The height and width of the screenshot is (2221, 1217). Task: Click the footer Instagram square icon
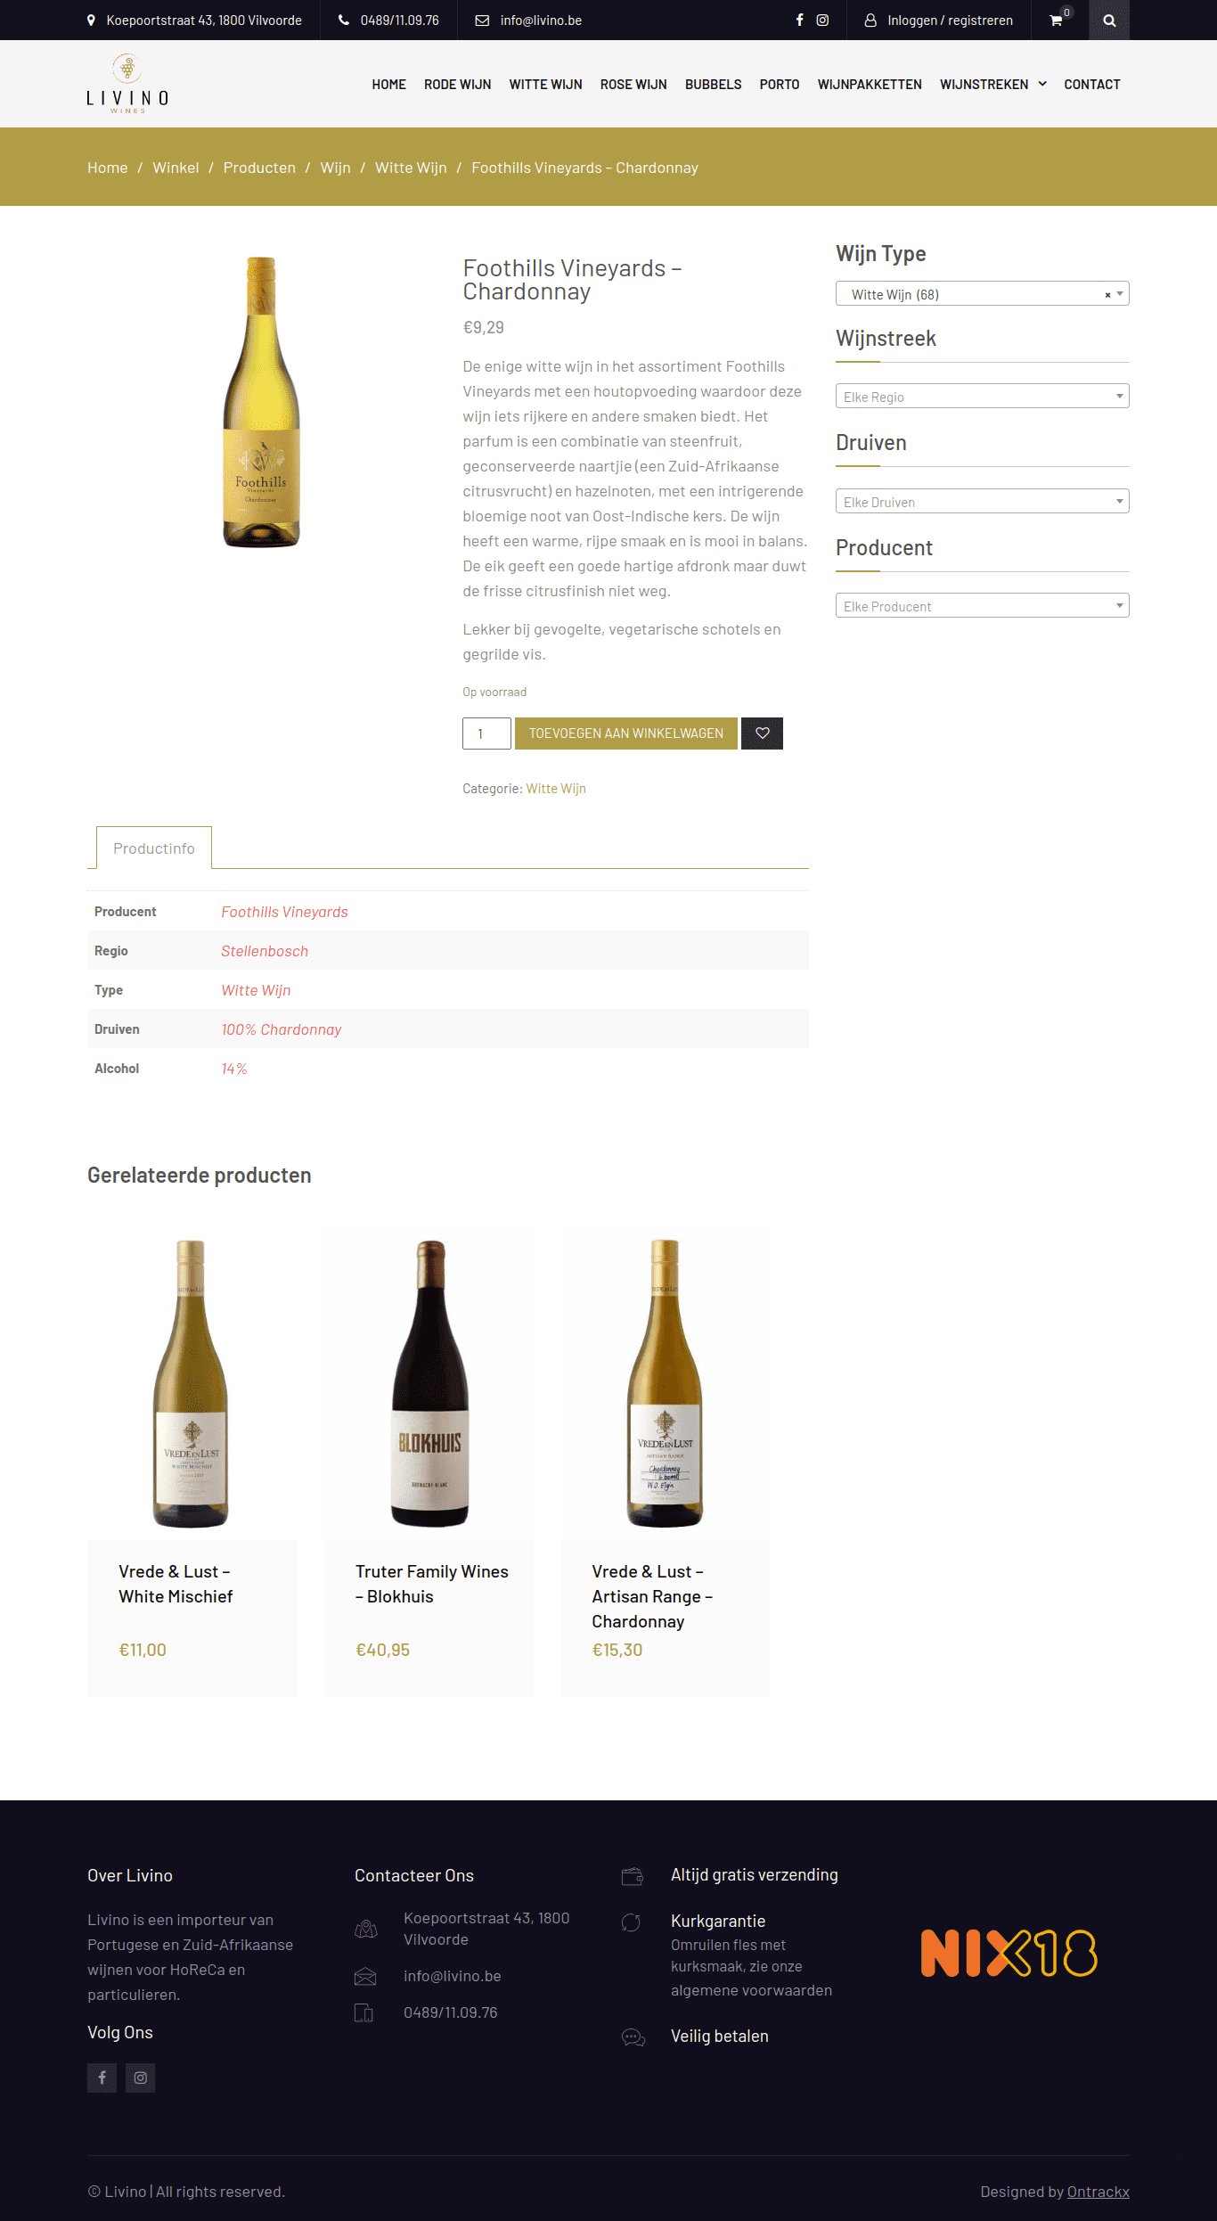(140, 2078)
